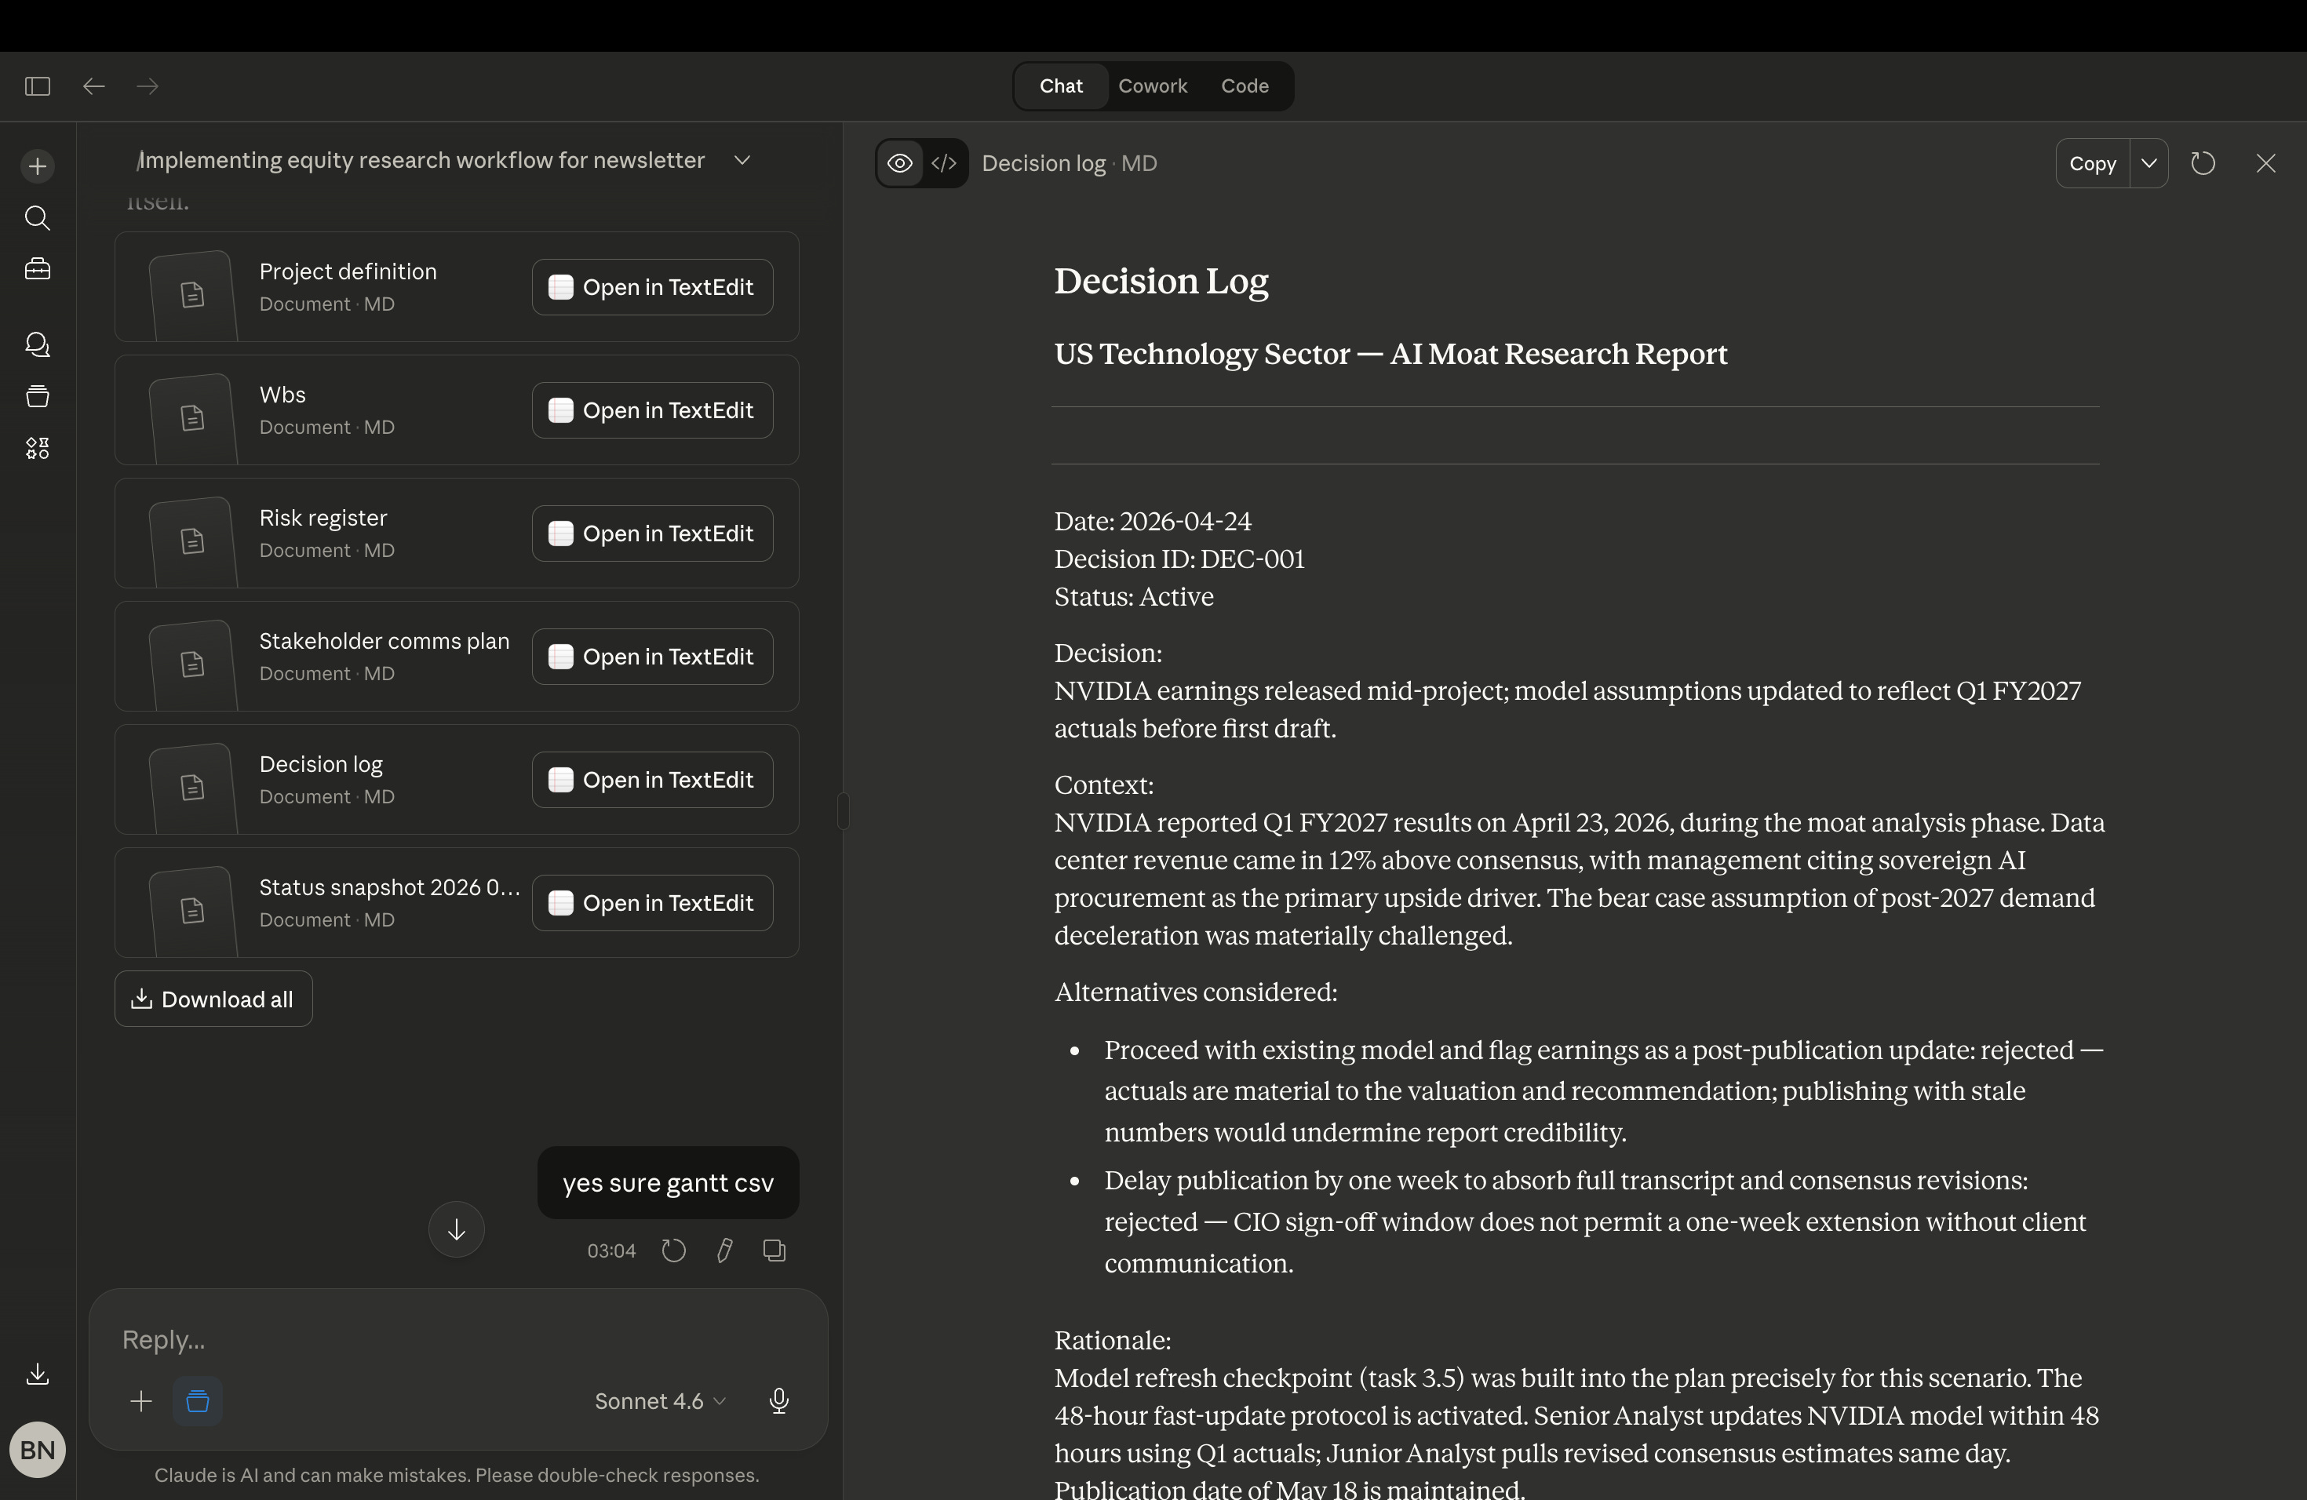Open Sonnet 4.6 model selector

pyautogui.click(x=659, y=1401)
